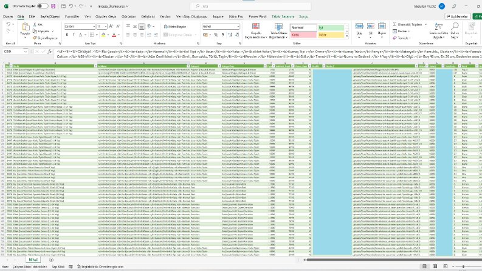Align cell text right
Screen dimensions: 482x271
click(142, 35)
